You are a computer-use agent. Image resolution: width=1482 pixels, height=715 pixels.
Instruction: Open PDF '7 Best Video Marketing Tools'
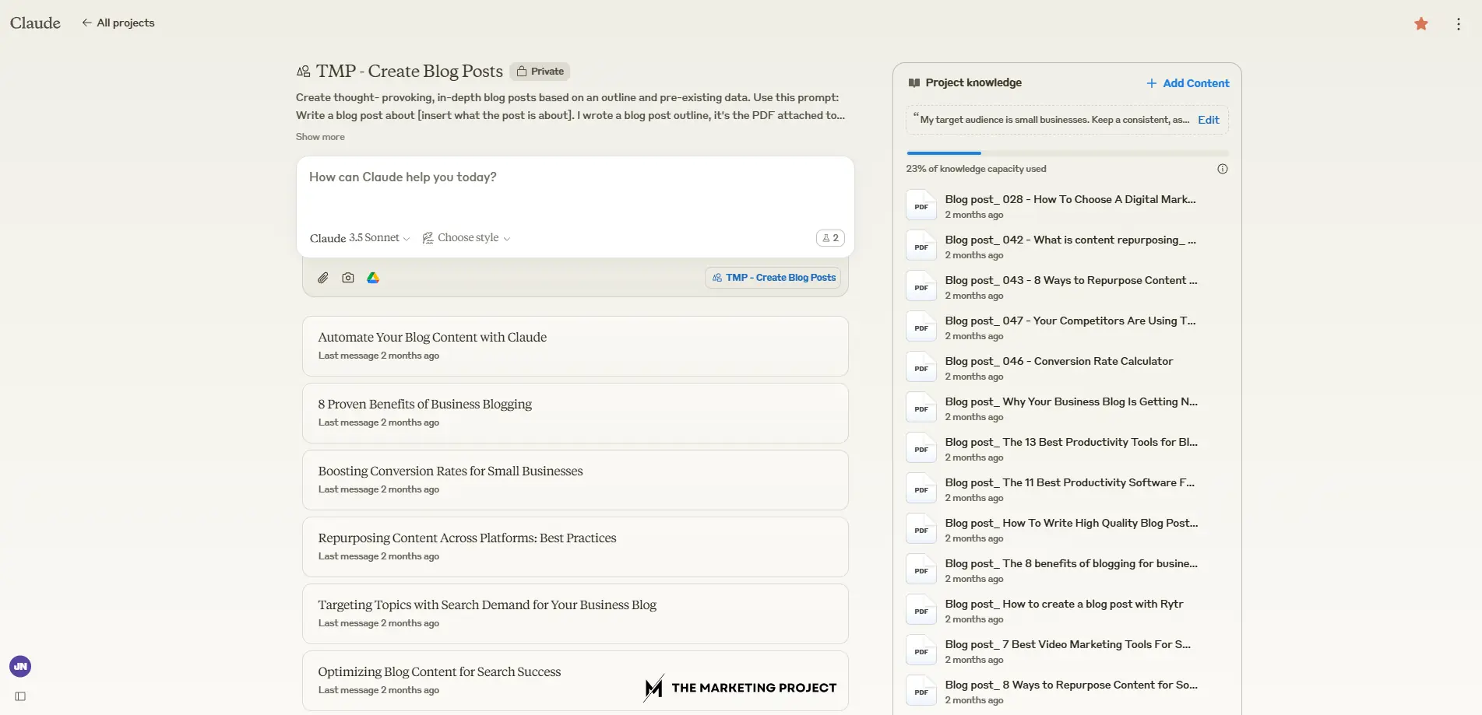[1067, 651]
